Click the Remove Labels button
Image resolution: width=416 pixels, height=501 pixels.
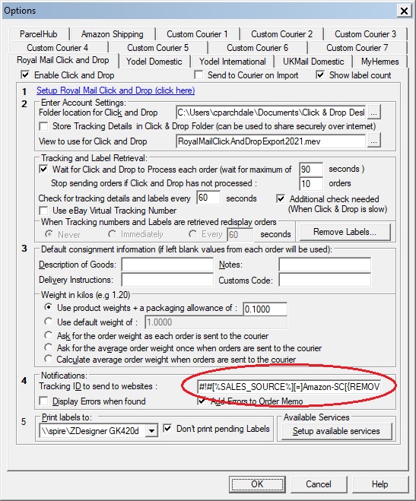[x=345, y=232]
